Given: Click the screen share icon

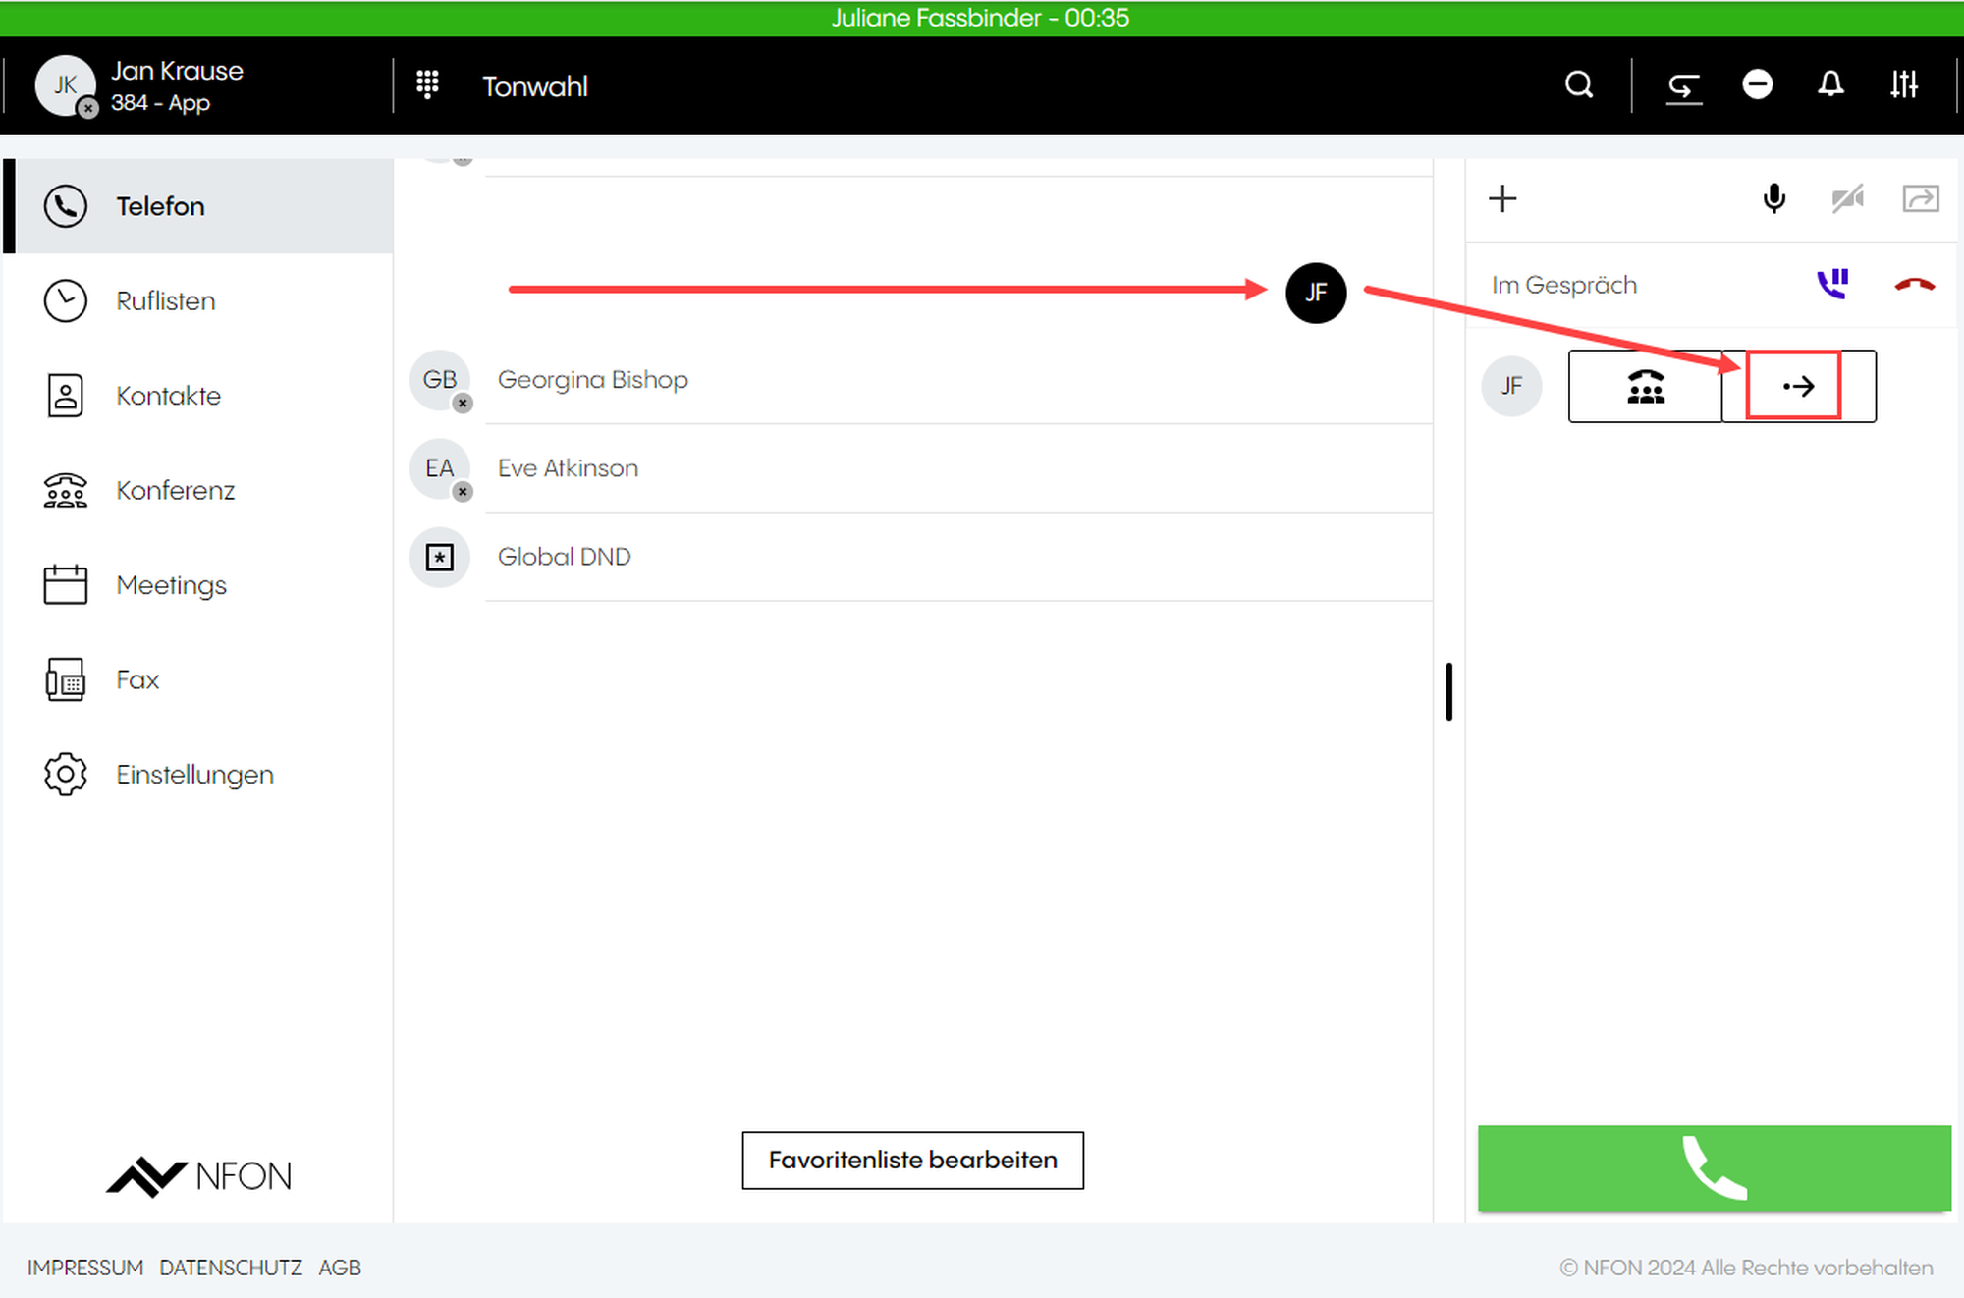Looking at the screenshot, I should click(x=1921, y=199).
